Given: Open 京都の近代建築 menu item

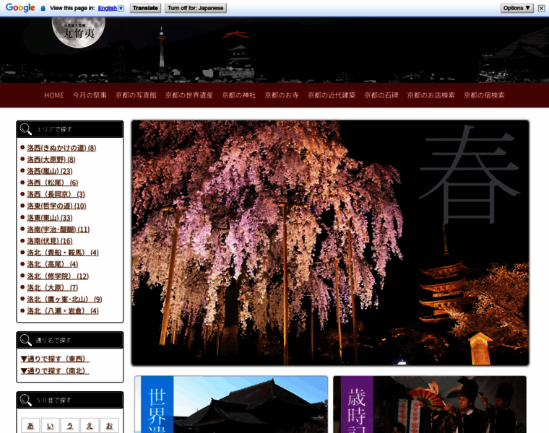Looking at the screenshot, I should 332,95.
